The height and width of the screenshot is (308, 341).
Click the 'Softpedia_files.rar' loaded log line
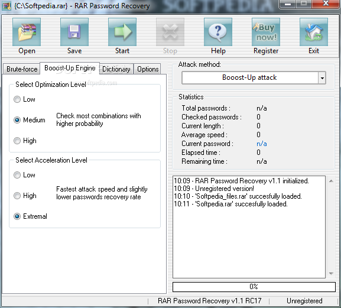pos(238,196)
